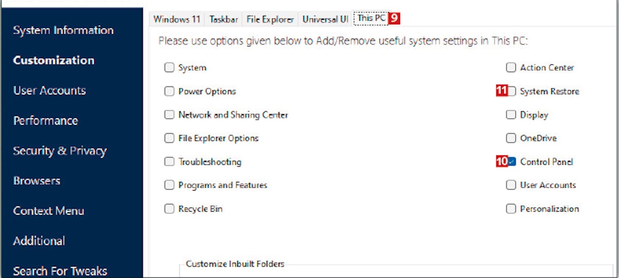
Task: Check the Personalization option
Action: [x=511, y=209]
